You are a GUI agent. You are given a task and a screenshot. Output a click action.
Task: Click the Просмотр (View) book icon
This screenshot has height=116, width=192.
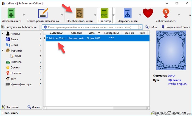(x=105, y=13)
